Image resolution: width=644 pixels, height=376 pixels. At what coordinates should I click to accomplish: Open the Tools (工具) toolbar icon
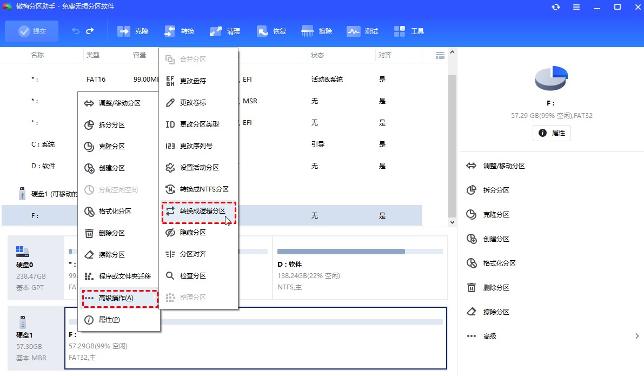[x=409, y=31]
